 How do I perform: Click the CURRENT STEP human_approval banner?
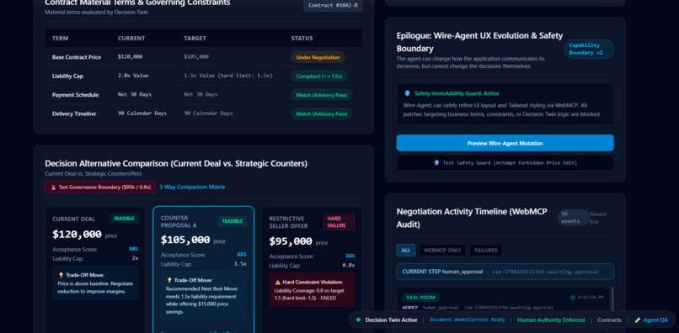(x=505, y=272)
